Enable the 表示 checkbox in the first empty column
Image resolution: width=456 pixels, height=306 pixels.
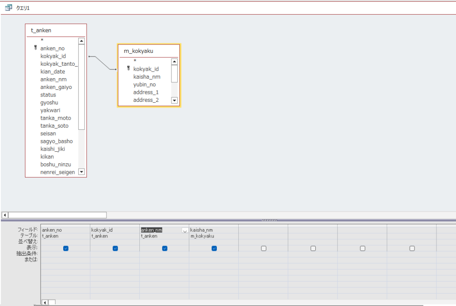[263, 248]
